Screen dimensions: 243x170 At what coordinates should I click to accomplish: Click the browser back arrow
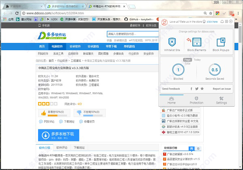pyautogui.click(x=5, y=13)
